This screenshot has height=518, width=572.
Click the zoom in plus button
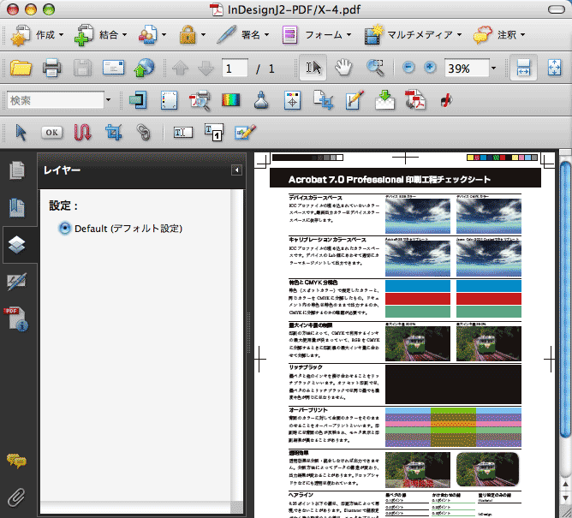tap(431, 68)
